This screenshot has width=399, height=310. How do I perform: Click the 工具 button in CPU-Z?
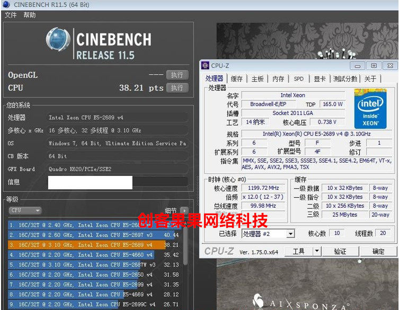[298, 252]
